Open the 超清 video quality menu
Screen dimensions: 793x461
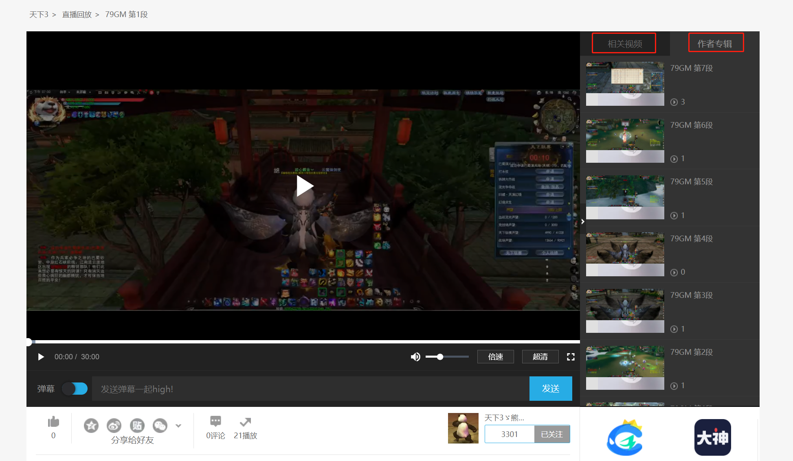coord(540,357)
